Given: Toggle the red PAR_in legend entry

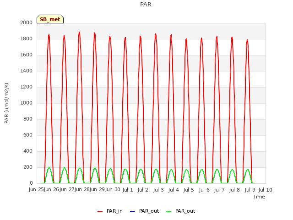Looking at the screenshot, I should point(110,211).
